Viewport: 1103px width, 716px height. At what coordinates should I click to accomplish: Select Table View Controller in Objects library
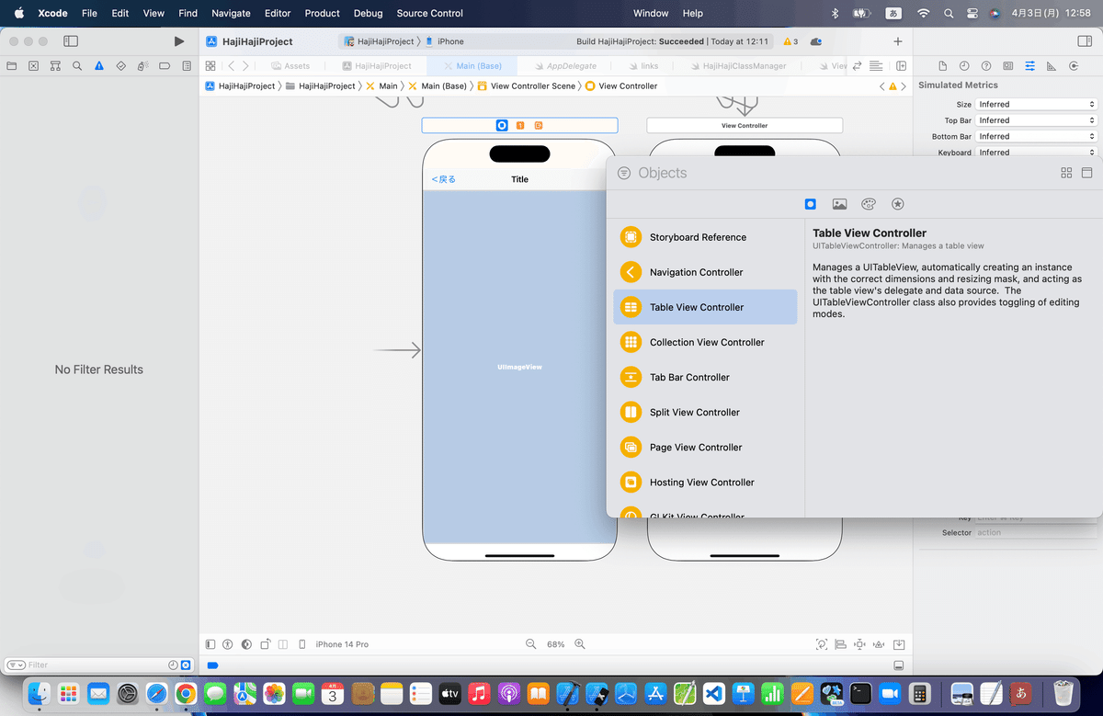(705, 307)
